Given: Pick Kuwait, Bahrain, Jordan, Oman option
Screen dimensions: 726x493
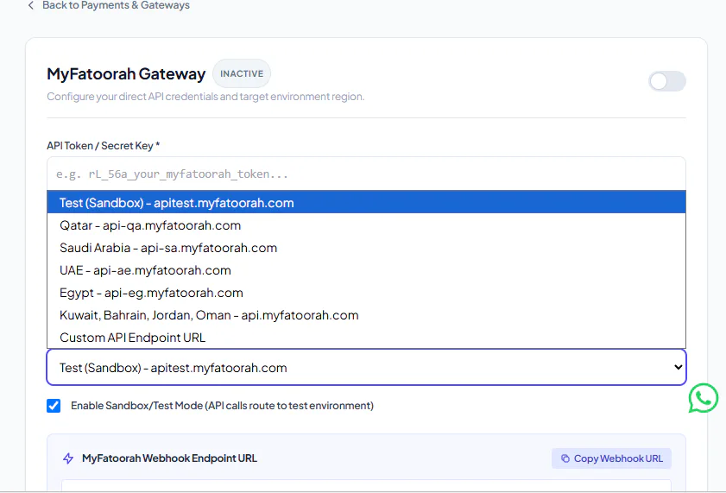Looking at the screenshot, I should [366, 315].
